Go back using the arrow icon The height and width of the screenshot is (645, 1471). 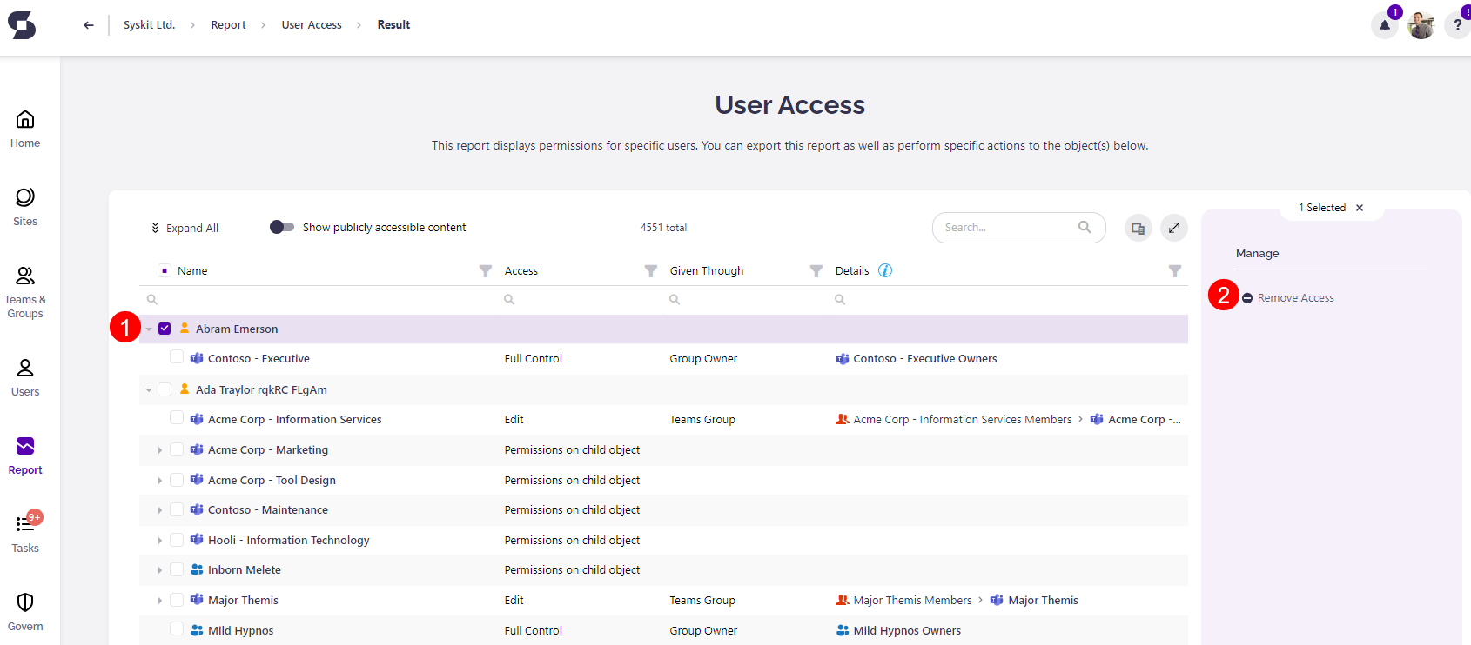(89, 25)
